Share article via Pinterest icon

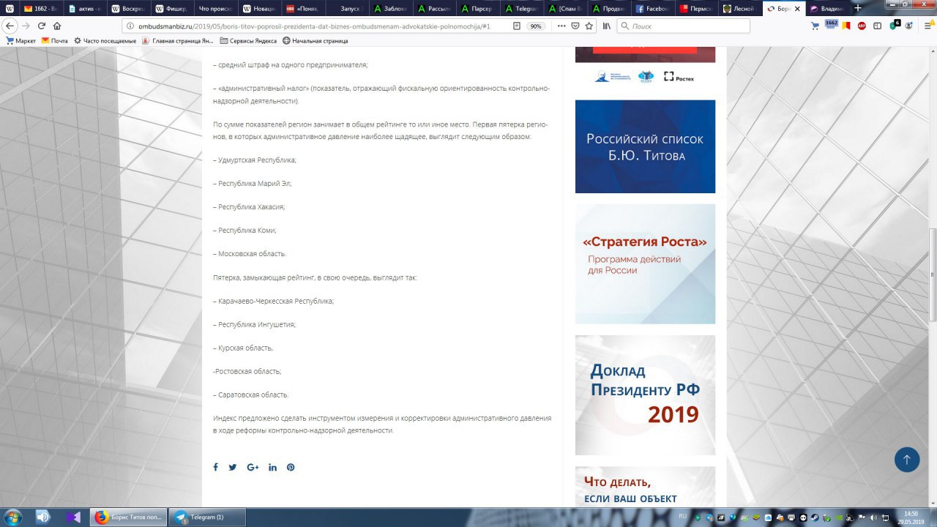[291, 467]
